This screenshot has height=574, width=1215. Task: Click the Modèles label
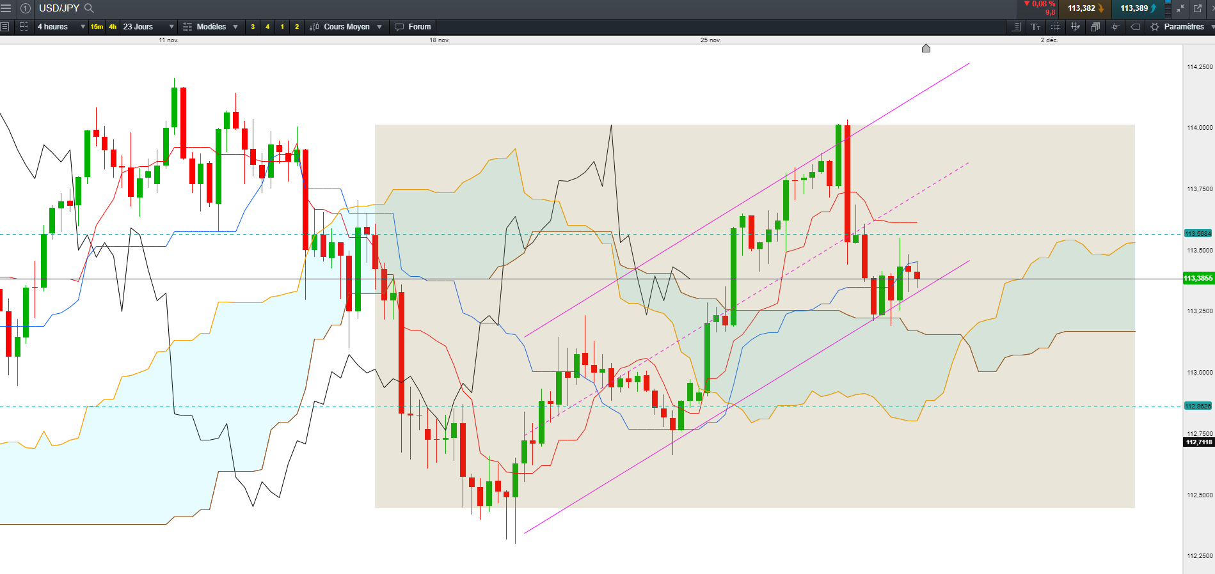point(211,27)
